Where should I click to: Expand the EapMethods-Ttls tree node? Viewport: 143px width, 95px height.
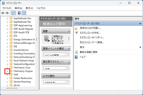7,22
